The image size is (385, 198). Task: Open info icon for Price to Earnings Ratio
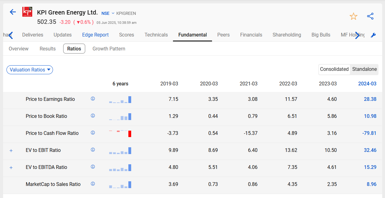coord(93,99)
